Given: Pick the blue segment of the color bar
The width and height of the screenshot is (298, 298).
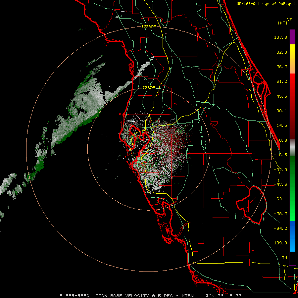Looking at the screenshot, I should (292, 236).
